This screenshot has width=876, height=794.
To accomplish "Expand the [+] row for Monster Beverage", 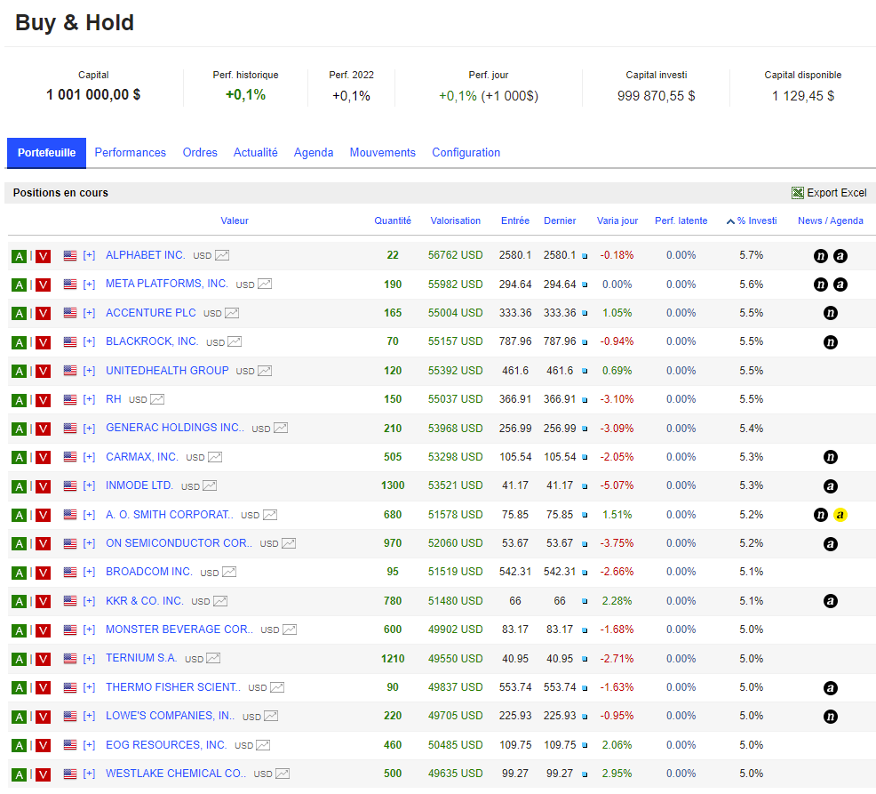I will [89, 630].
